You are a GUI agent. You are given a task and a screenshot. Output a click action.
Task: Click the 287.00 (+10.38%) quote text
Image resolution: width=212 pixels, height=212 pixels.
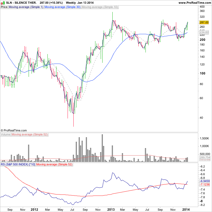pyautogui.click(x=51, y=3)
